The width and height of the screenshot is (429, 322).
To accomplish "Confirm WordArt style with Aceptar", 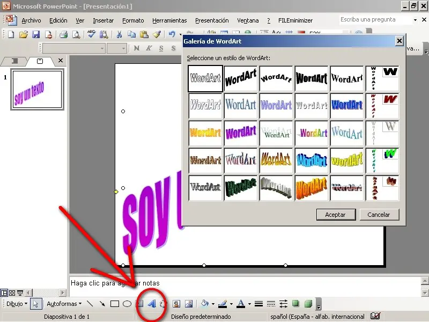I will coord(336,215).
